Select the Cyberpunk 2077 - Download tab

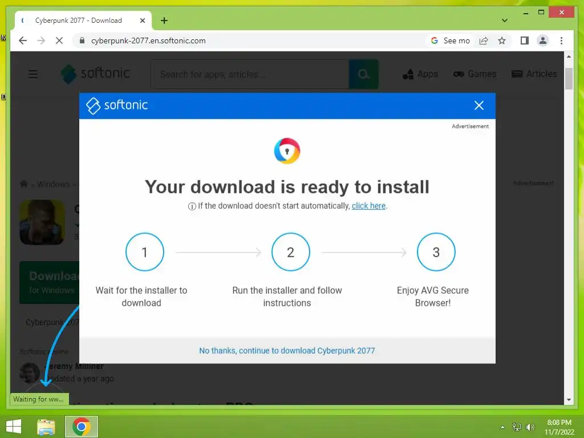83,21
